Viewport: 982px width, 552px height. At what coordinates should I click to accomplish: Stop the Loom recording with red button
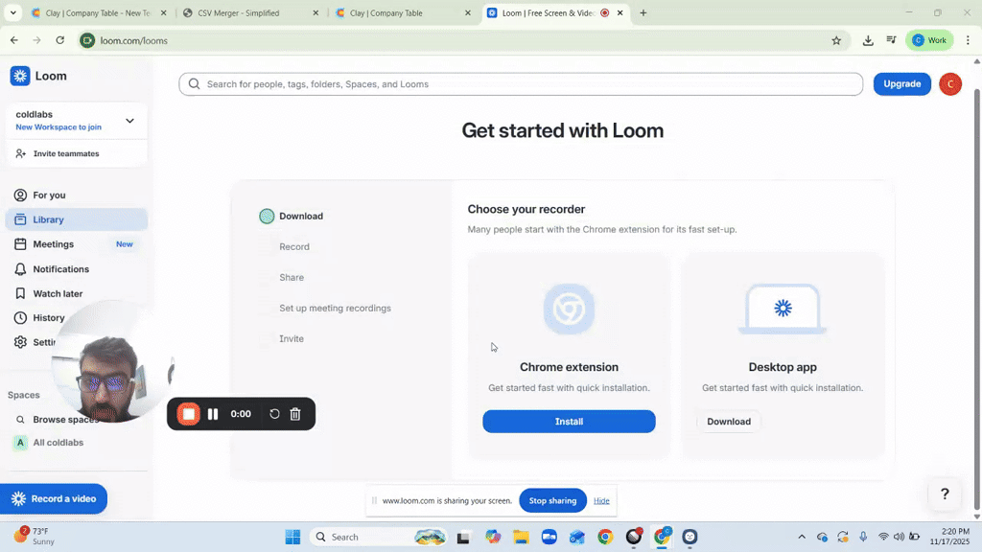pos(189,414)
